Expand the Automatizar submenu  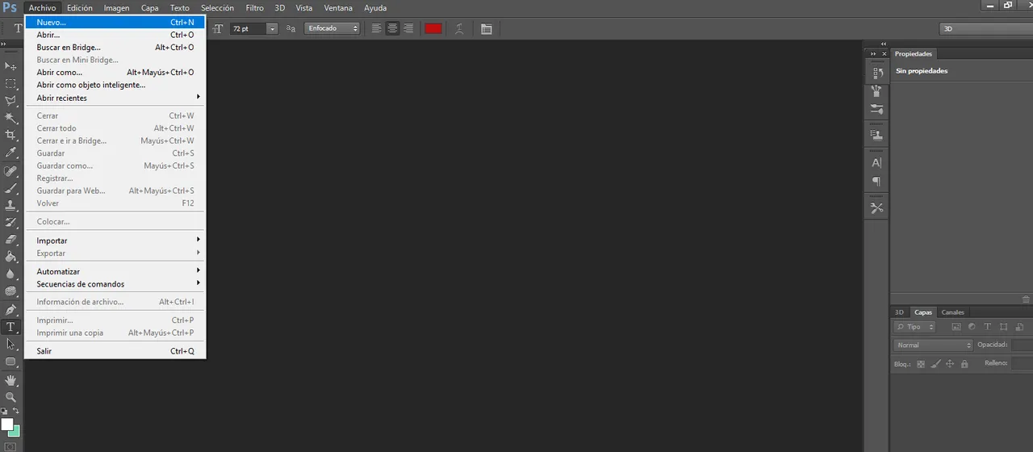115,271
